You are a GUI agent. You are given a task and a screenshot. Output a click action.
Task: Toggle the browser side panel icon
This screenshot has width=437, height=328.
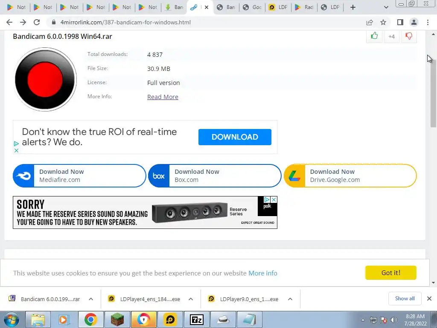click(x=400, y=22)
